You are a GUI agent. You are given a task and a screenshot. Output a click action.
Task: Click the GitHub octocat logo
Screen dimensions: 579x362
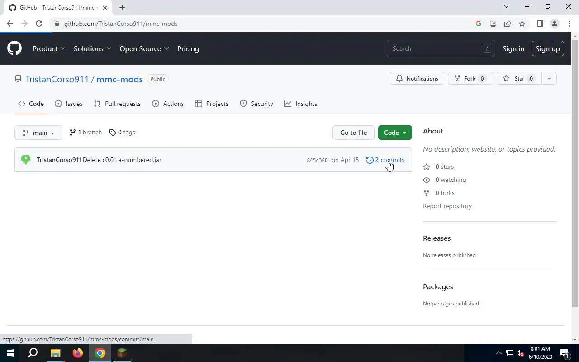click(x=14, y=48)
